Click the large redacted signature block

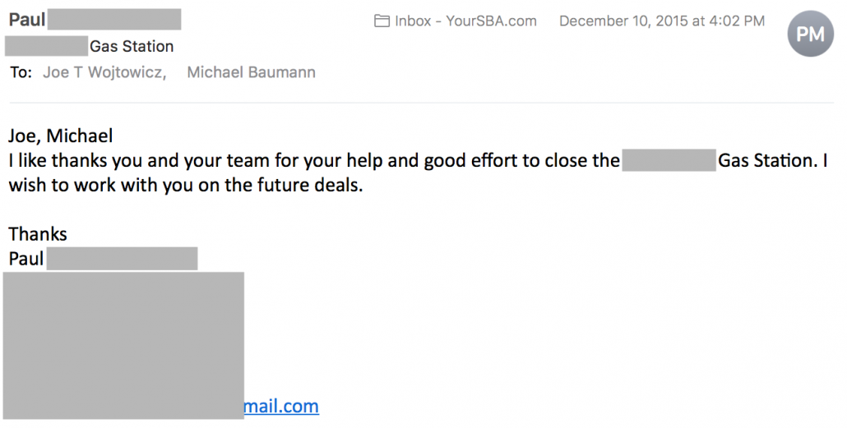pos(123,345)
